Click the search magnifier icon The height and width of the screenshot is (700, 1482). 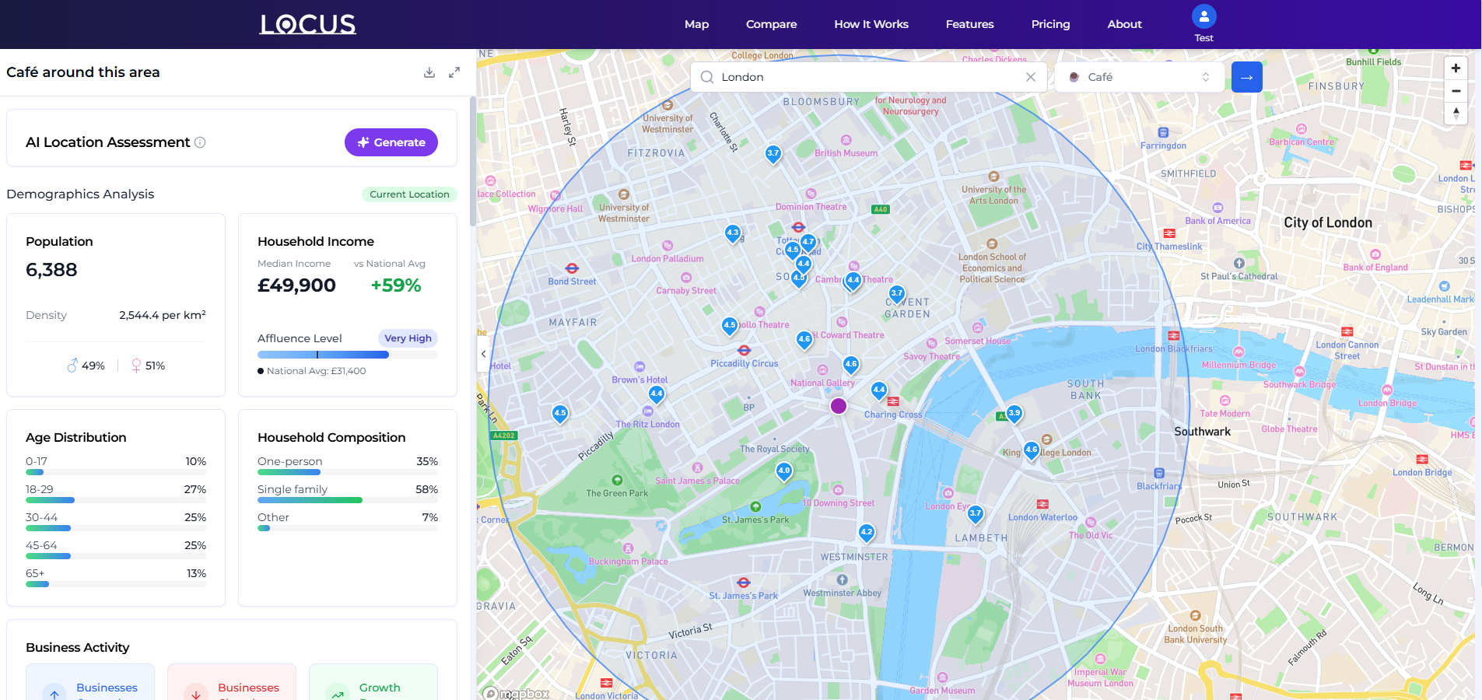pyautogui.click(x=707, y=77)
